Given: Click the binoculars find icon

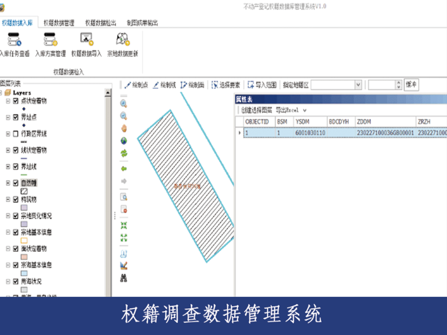Looking at the screenshot, I should click(x=123, y=277).
